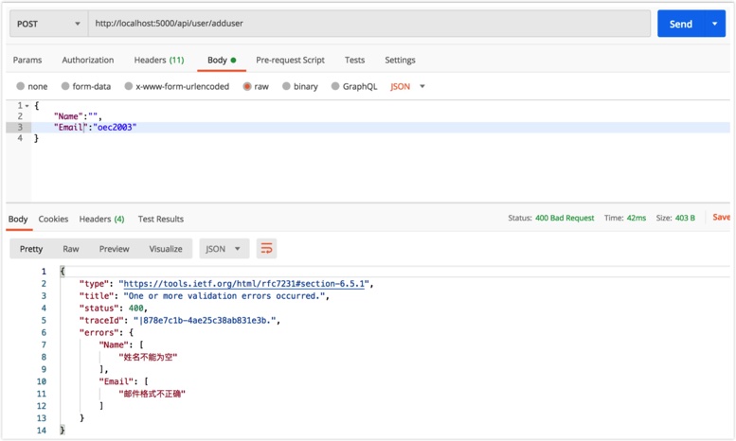Switch response view to Preview
The height and width of the screenshot is (441, 736).
pyautogui.click(x=114, y=249)
